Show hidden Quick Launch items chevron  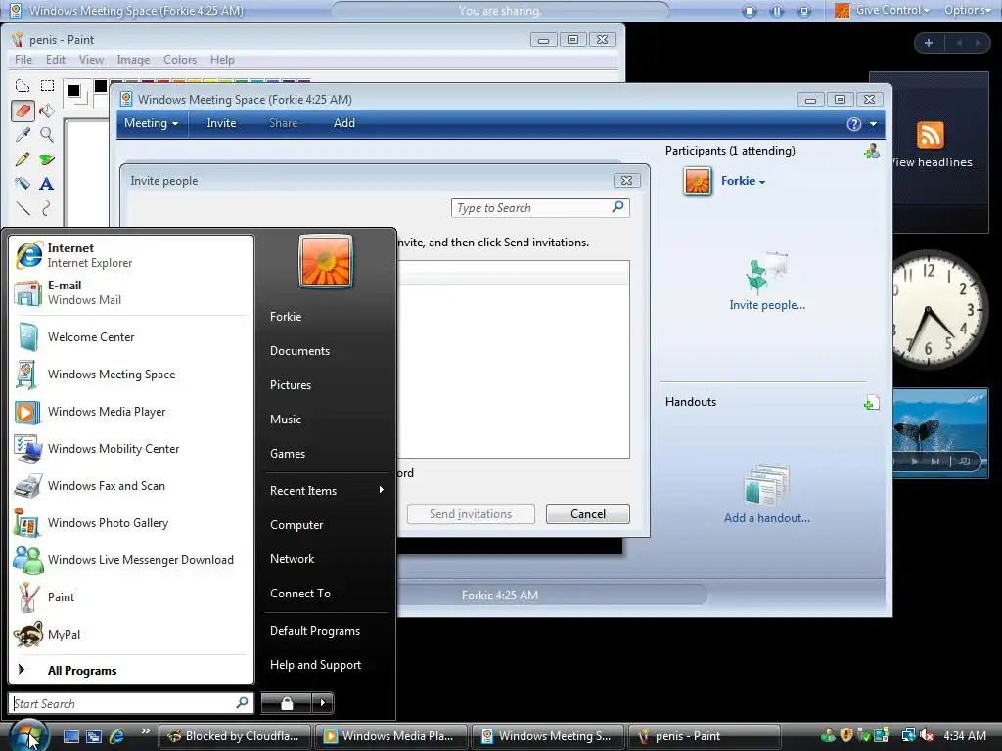[146, 731]
